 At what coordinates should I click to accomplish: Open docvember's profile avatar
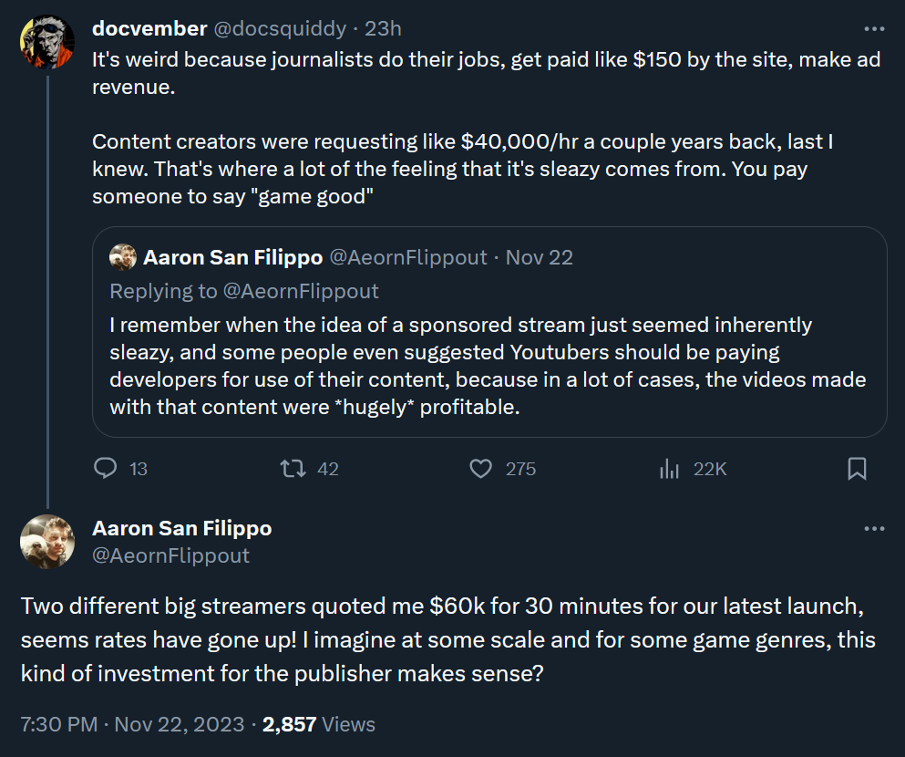[47, 42]
